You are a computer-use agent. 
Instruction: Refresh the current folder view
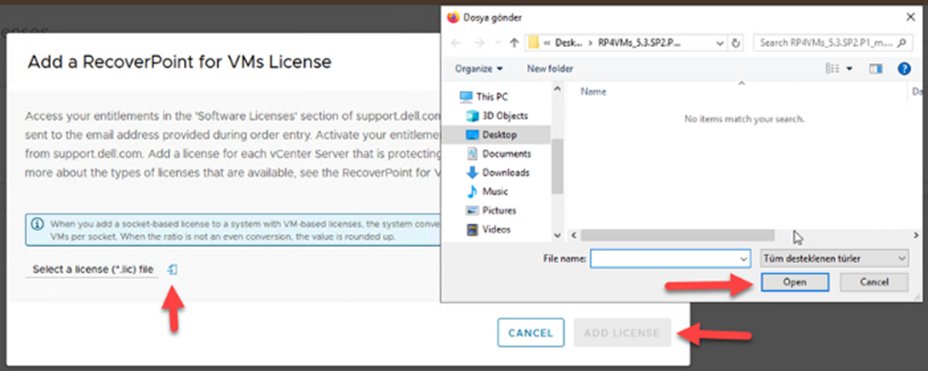coord(736,43)
